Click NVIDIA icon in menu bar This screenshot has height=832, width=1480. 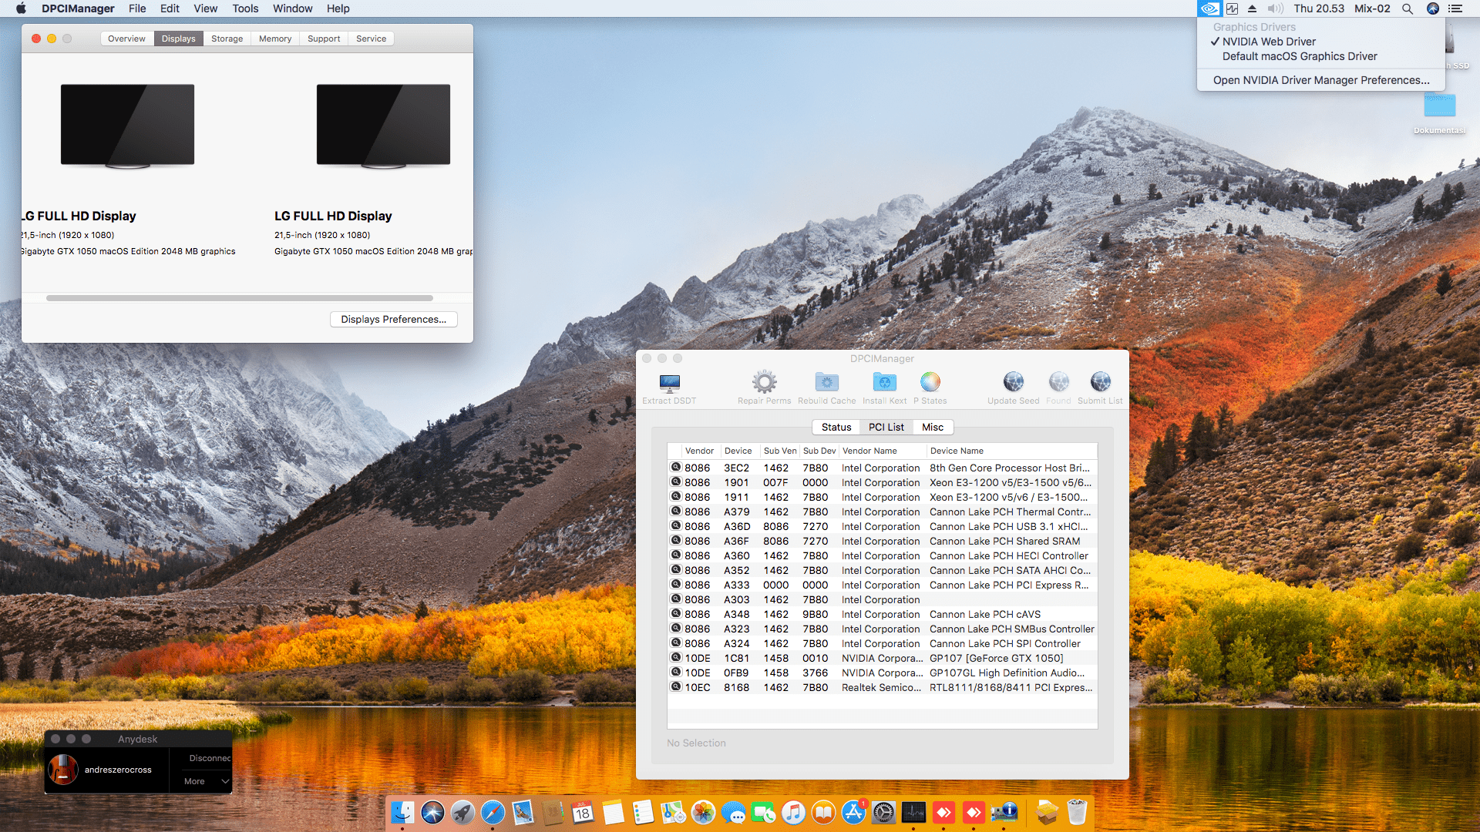click(1209, 8)
